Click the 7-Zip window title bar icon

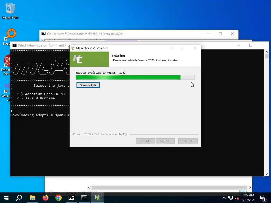point(44,34)
